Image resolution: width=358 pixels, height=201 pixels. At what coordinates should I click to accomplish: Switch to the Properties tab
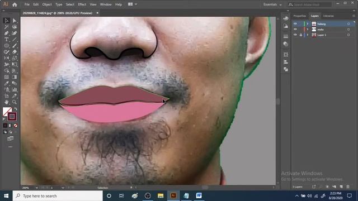[300, 16]
